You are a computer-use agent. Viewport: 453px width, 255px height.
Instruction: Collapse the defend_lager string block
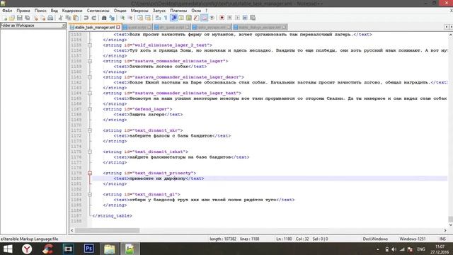[x=90, y=109]
